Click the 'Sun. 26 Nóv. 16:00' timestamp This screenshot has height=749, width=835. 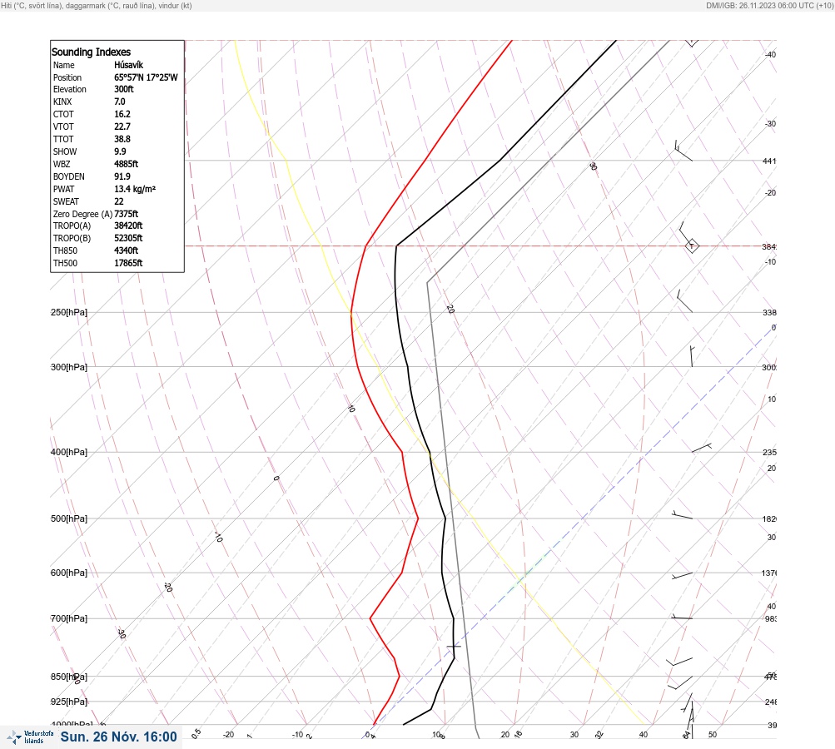click(119, 737)
